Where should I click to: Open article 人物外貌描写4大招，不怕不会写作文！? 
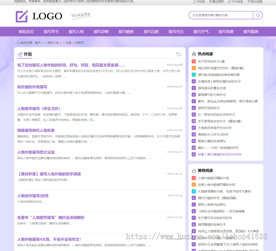[x=49, y=239]
